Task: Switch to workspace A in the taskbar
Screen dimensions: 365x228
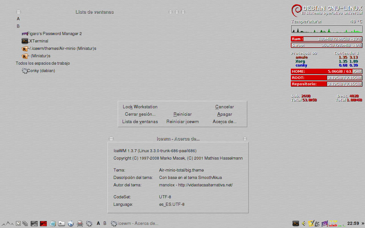Action: coord(98,223)
